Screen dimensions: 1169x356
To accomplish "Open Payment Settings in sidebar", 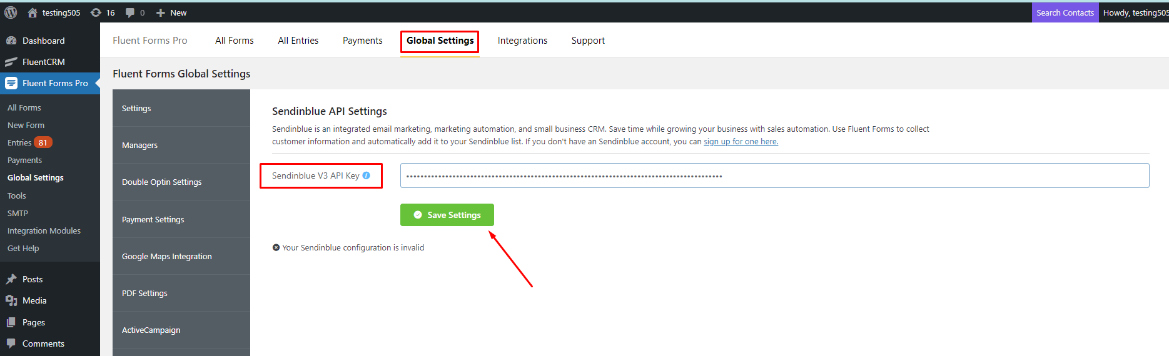I will click(x=181, y=219).
